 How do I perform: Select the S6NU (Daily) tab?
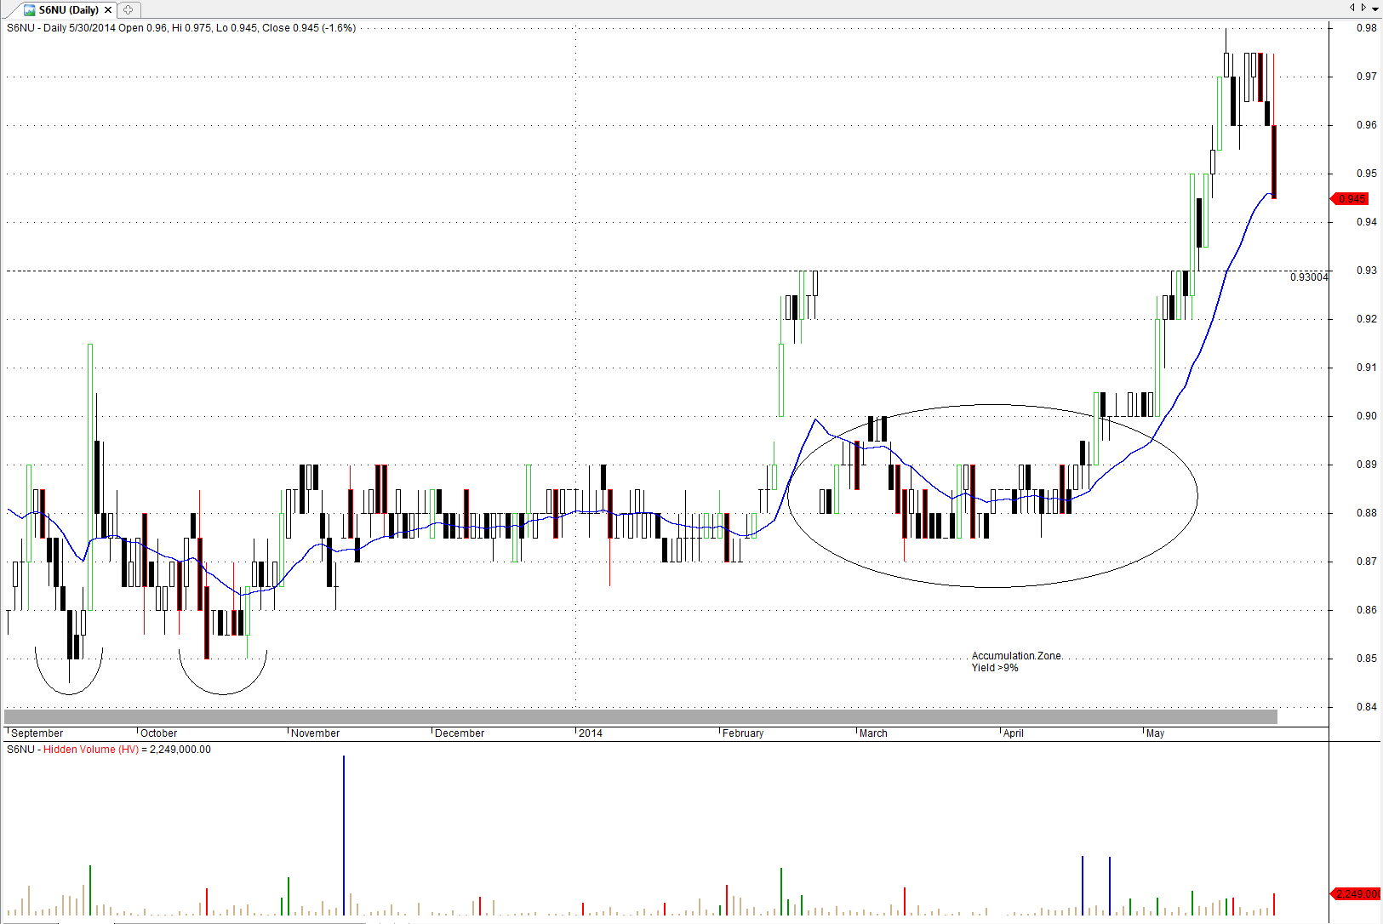68,10
